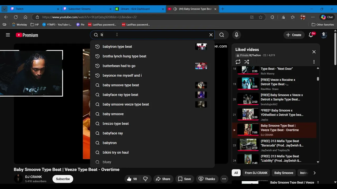Viewport: 337px width, 189px height.
Task: Select suggestion baby smoove veeze type beat
Action: 152,104
